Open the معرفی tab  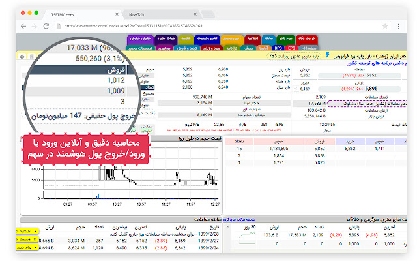248,48
